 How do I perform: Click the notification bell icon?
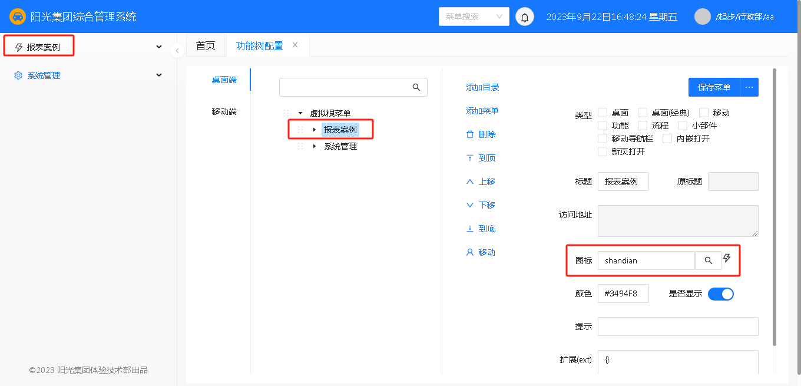pos(525,17)
